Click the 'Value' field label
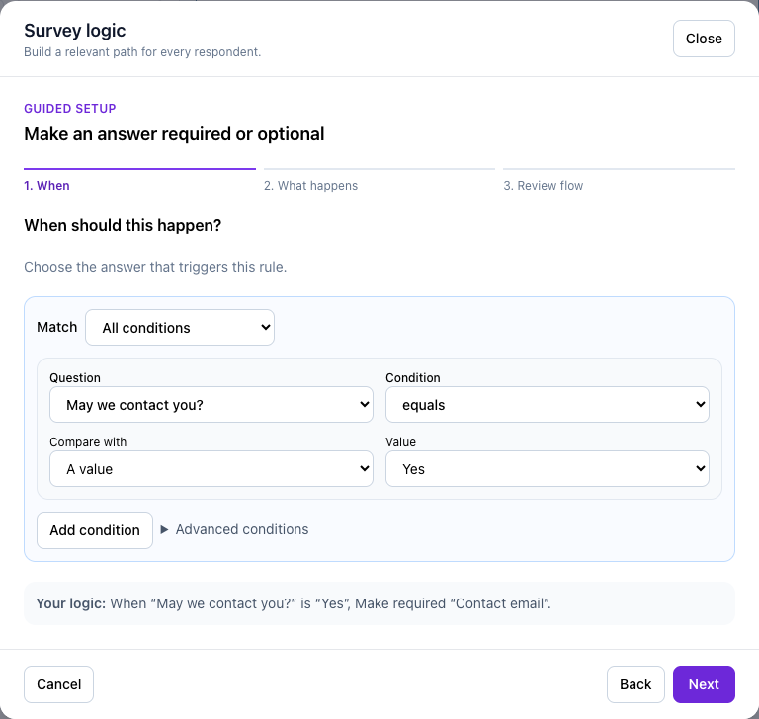Screen dimensions: 759x719 tap(401, 442)
